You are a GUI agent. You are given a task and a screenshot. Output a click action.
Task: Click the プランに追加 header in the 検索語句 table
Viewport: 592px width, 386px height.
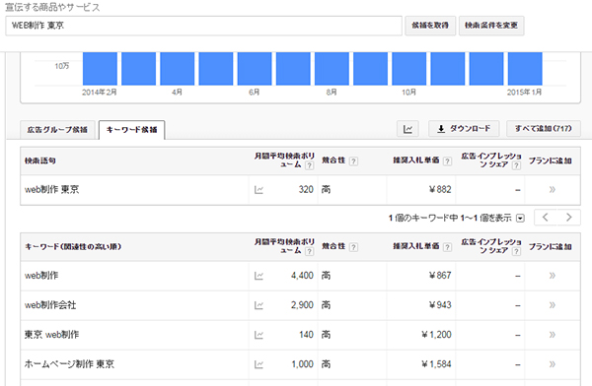[551, 161]
